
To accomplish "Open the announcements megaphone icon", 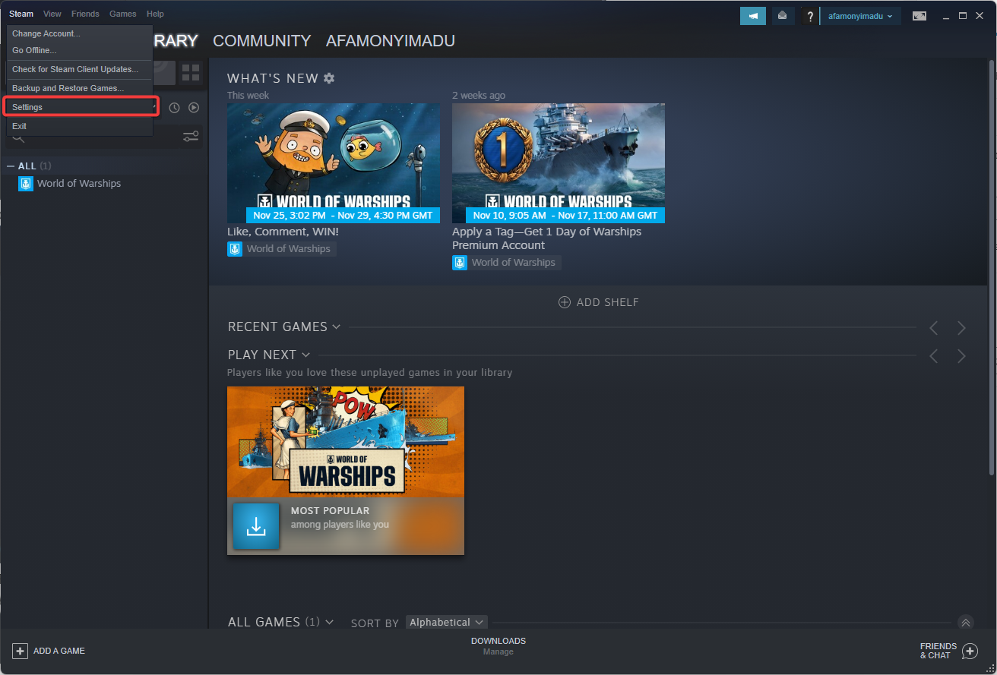I will (753, 16).
